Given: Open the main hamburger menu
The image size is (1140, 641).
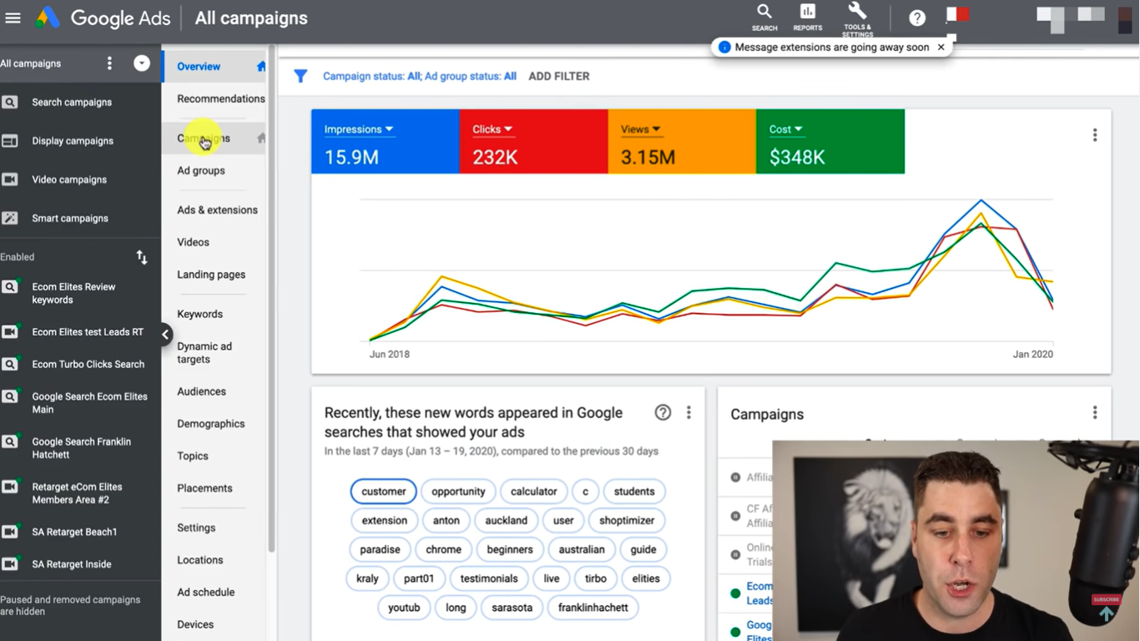Looking at the screenshot, I should 13,18.
